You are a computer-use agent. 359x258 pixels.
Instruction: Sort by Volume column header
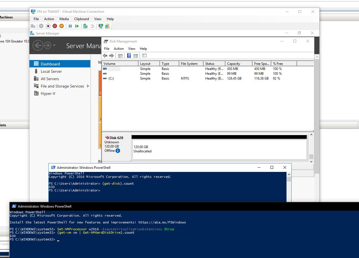pos(120,64)
